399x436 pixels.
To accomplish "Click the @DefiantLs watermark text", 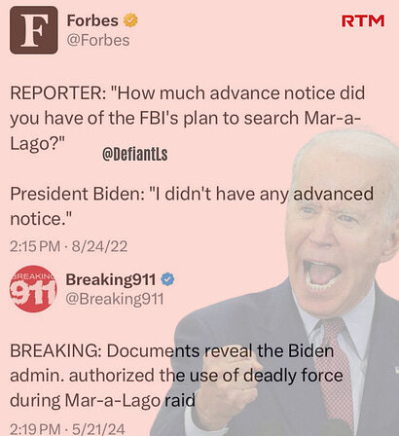I will [x=135, y=154].
